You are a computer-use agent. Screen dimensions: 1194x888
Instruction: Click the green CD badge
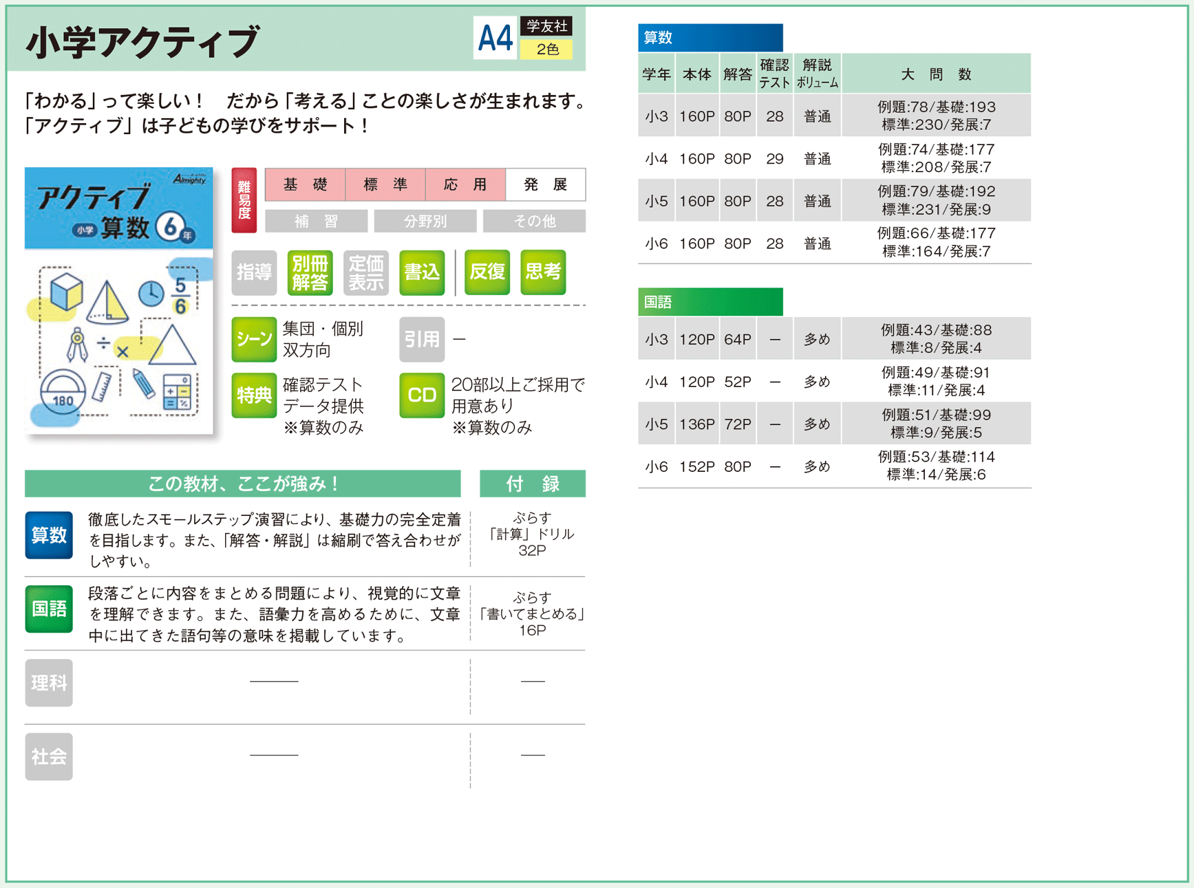(x=421, y=396)
